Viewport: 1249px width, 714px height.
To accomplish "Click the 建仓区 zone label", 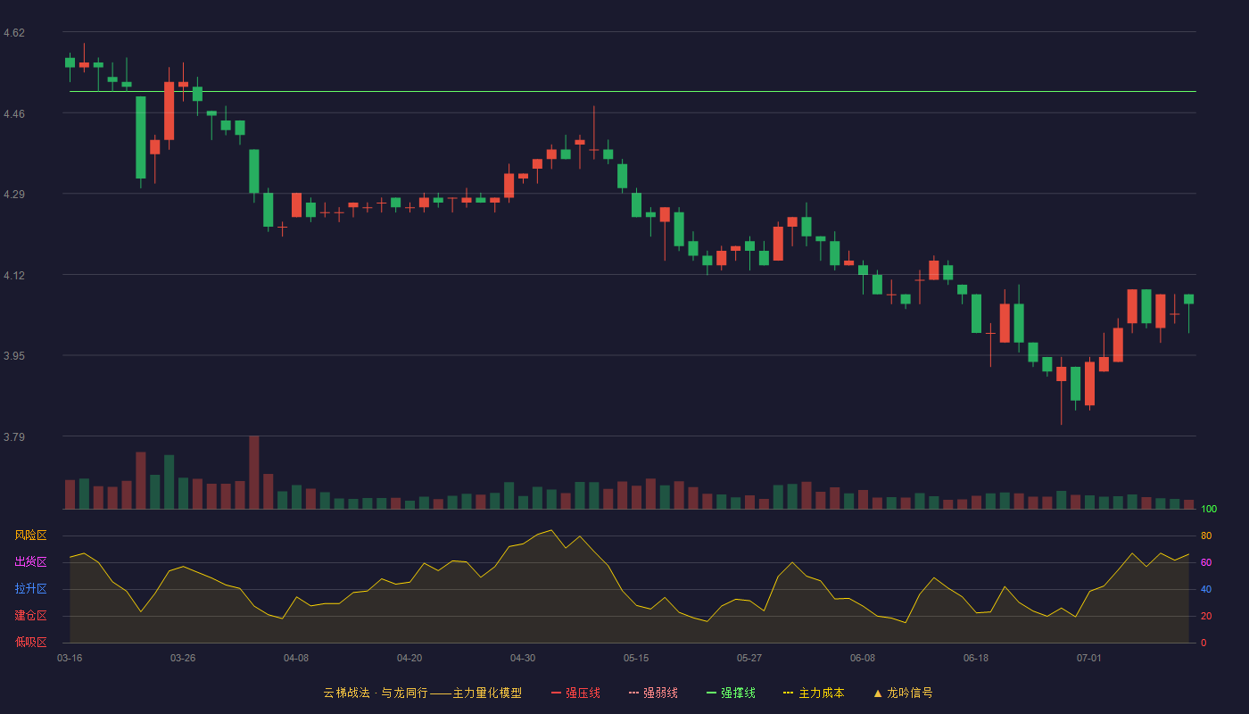I will (30, 616).
